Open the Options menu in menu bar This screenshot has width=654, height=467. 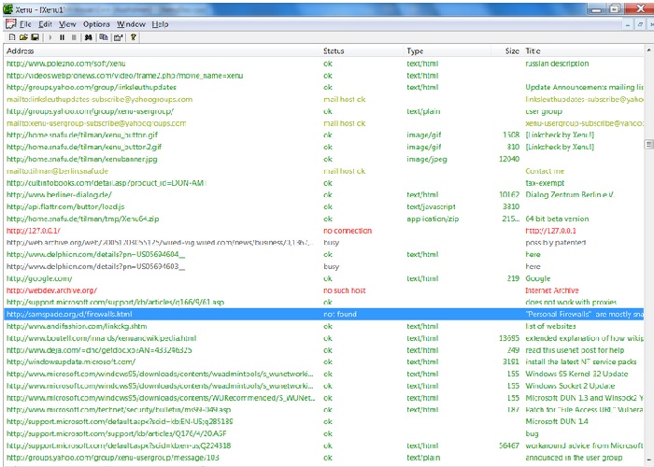click(96, 23)
